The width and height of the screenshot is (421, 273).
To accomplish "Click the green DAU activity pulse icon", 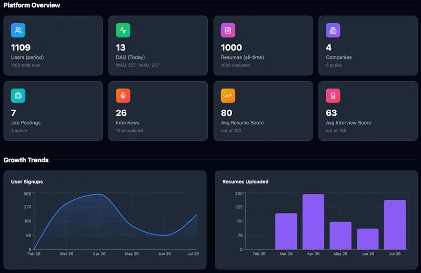I will point(123,30).
